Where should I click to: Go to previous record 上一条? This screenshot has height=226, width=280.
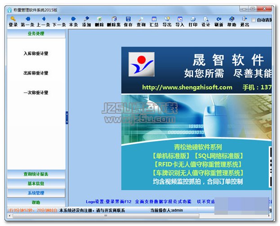click(44, 22)
